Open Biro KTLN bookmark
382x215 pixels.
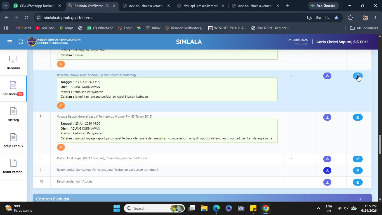point(270,28)
